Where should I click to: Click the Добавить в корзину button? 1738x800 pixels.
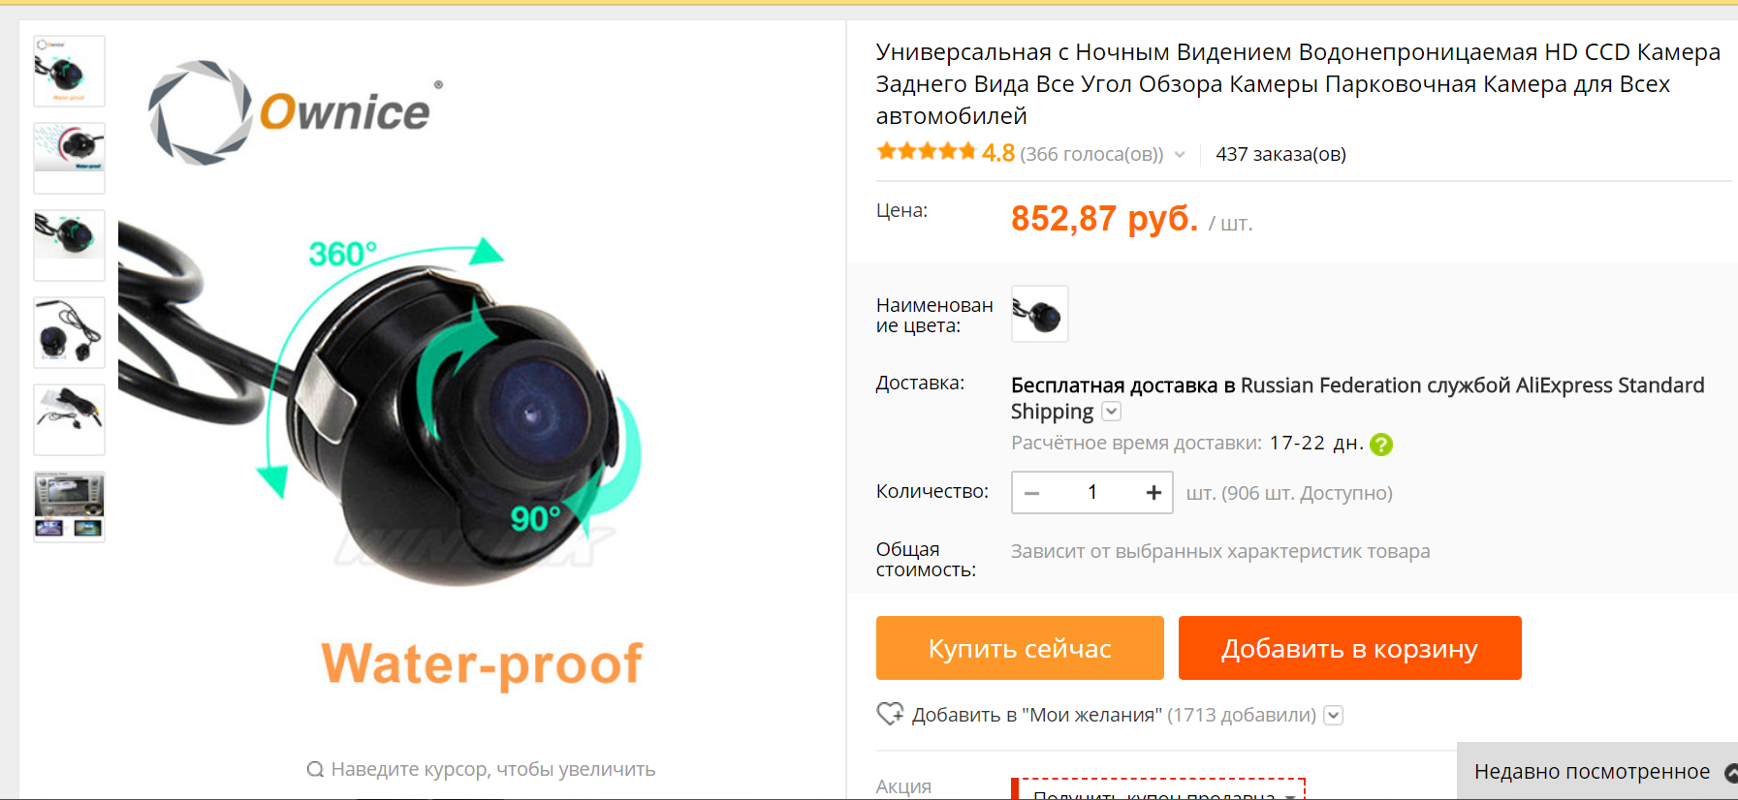point(1349,648)
